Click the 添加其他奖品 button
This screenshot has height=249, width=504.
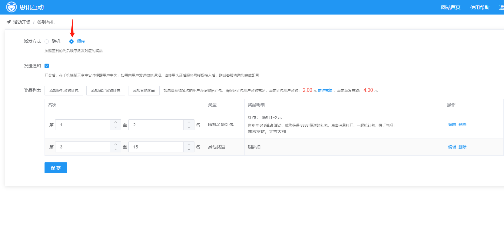coord(144,91)
